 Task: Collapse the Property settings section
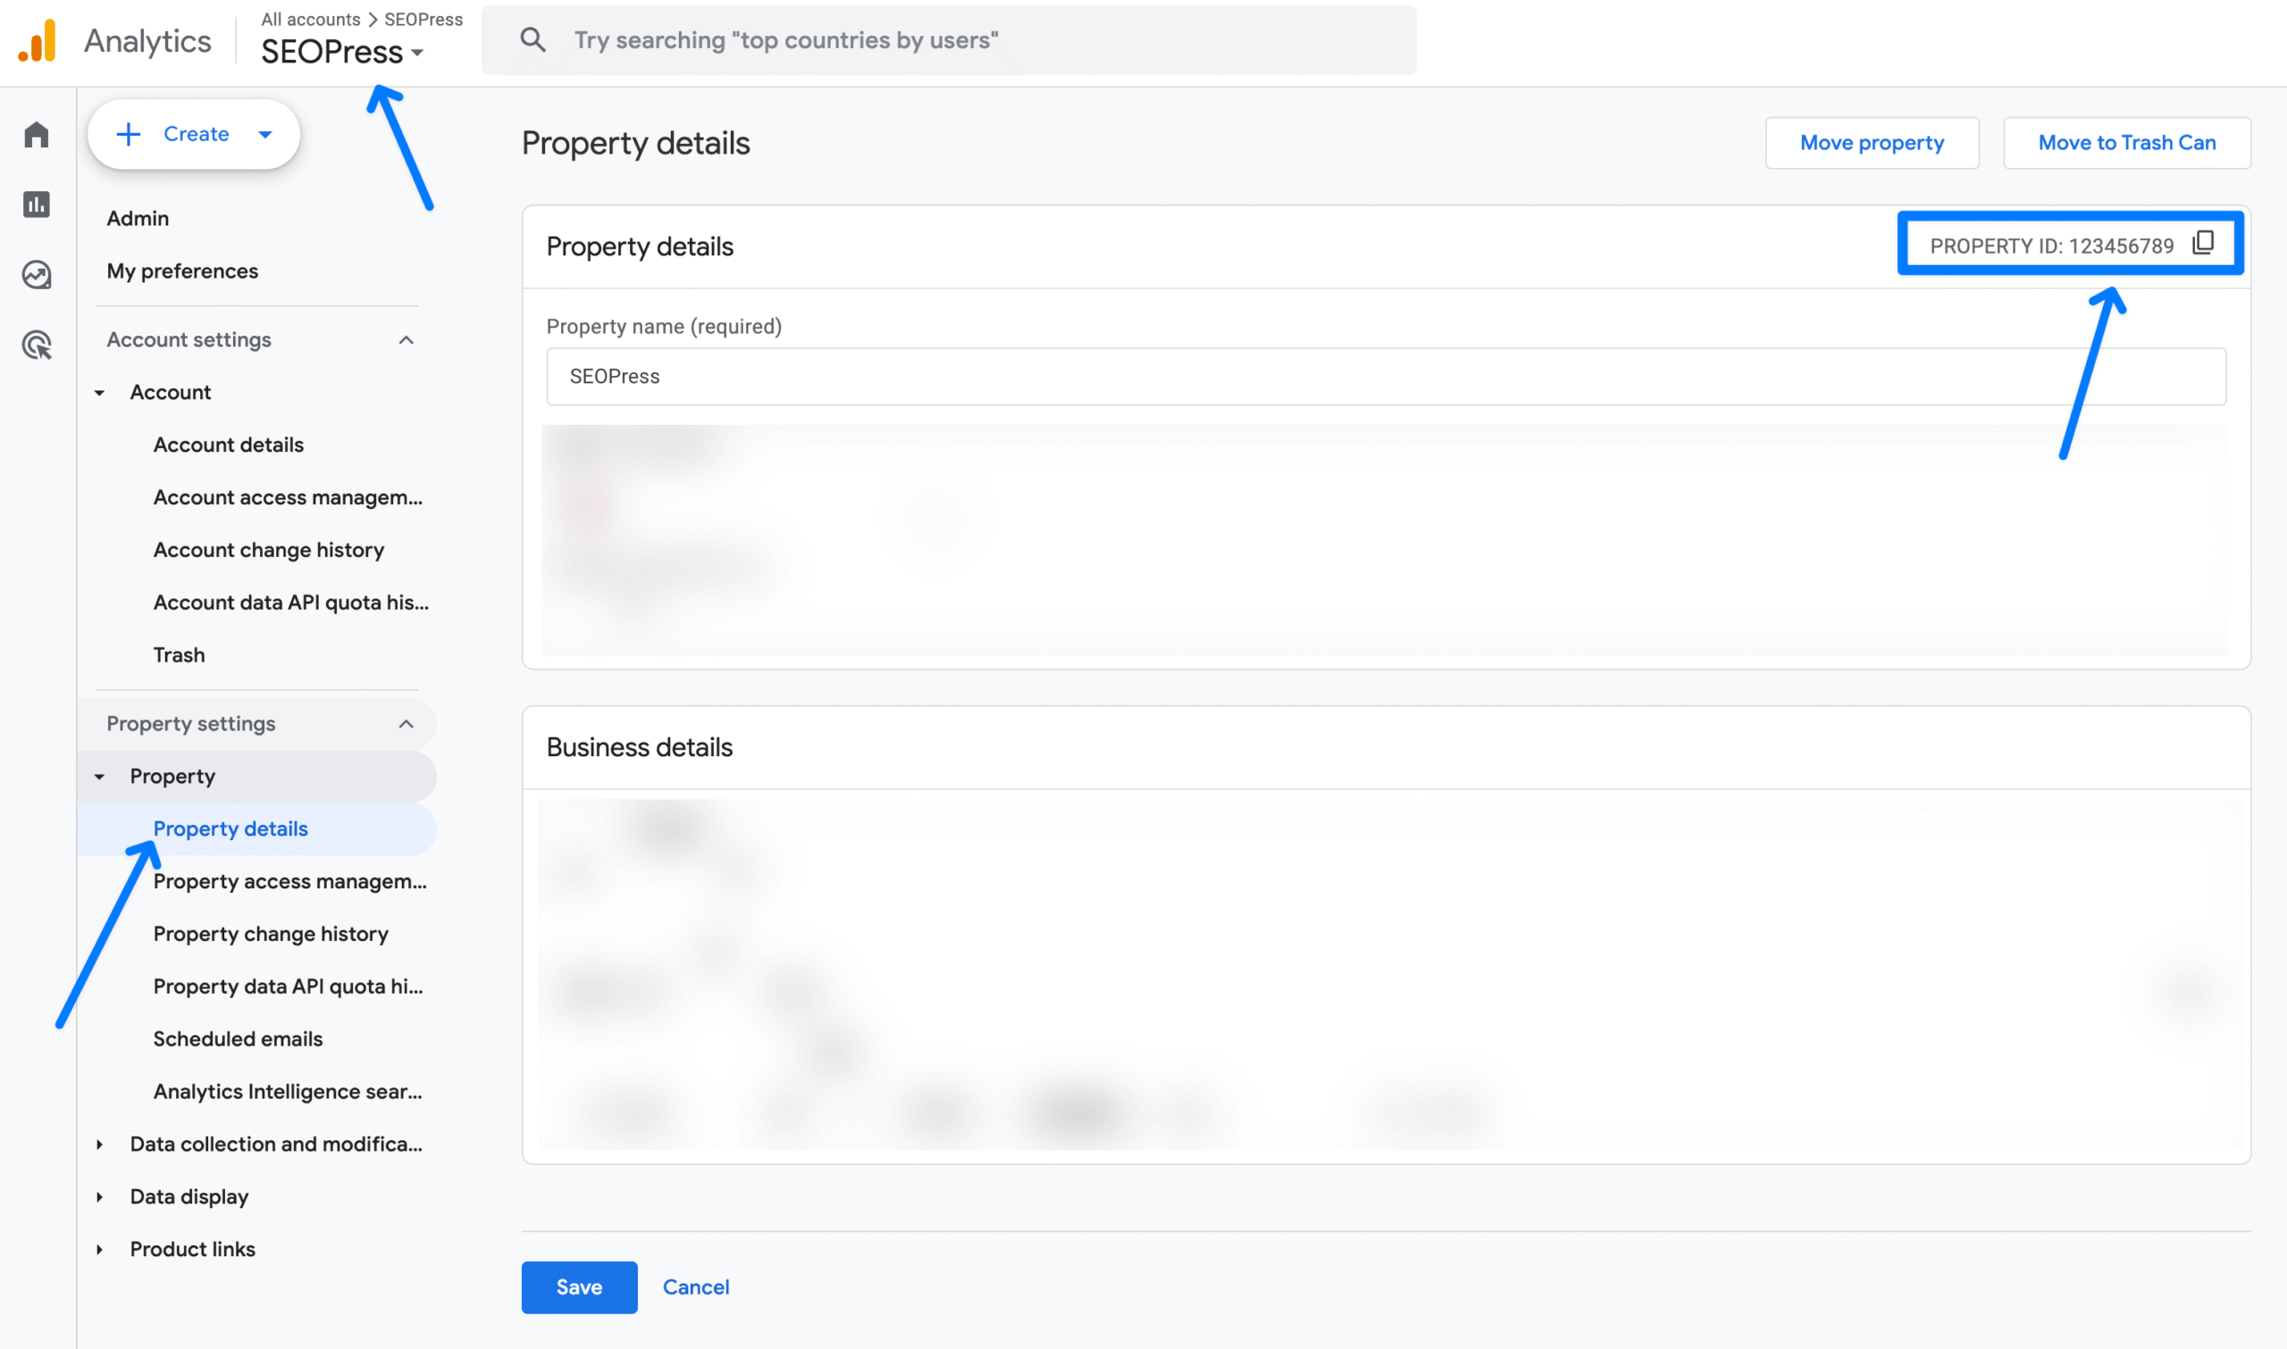pos(406,725)
